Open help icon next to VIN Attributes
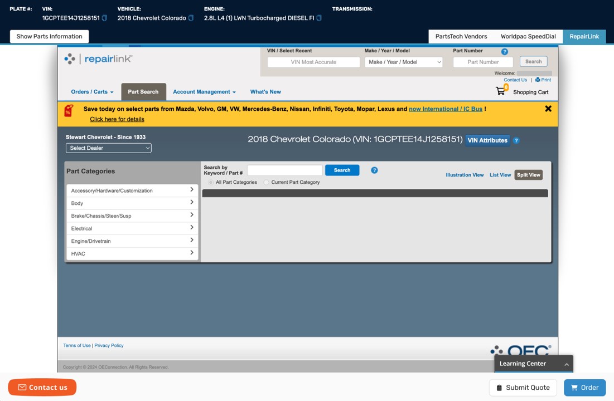Image resolution: width=614 pixels, height=401 pixels. 516,140
